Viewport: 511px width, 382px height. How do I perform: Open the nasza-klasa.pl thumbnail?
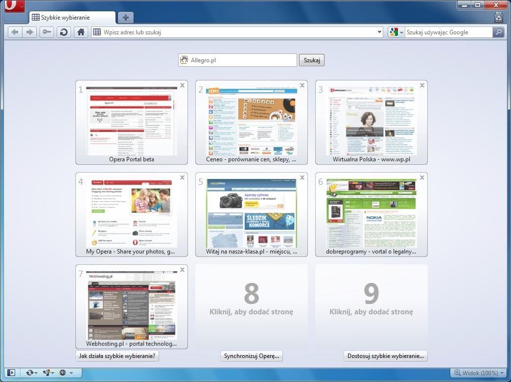point(252,214)
